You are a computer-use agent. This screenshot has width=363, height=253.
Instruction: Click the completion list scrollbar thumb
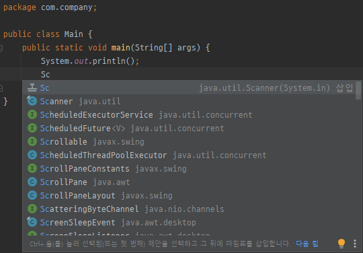[x=358, y=90]
